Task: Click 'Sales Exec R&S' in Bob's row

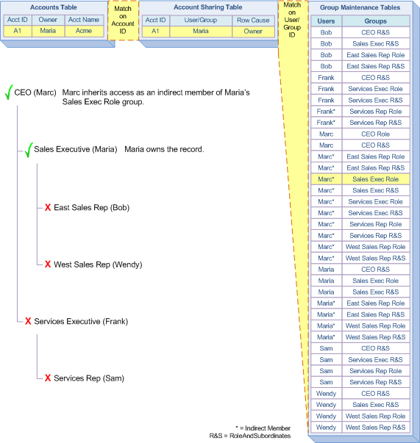Action: click(x=376, y=44)
